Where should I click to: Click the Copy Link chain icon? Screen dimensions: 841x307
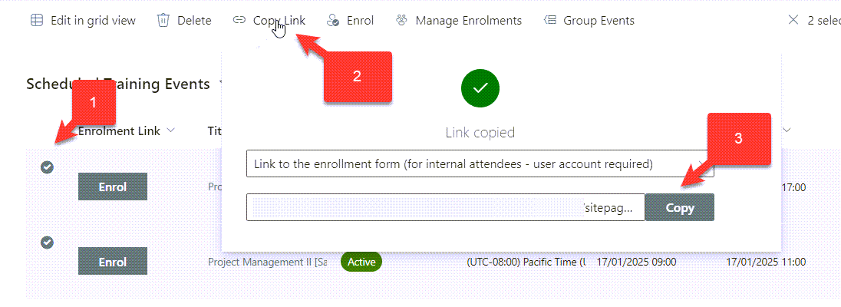coord(239,21)
